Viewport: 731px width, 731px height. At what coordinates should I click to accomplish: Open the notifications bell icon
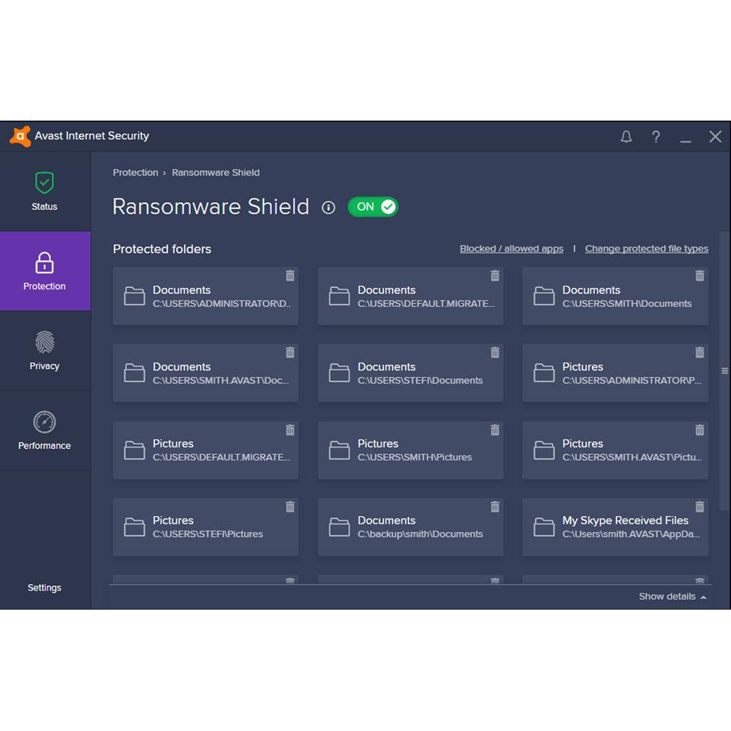pos(626,137)
